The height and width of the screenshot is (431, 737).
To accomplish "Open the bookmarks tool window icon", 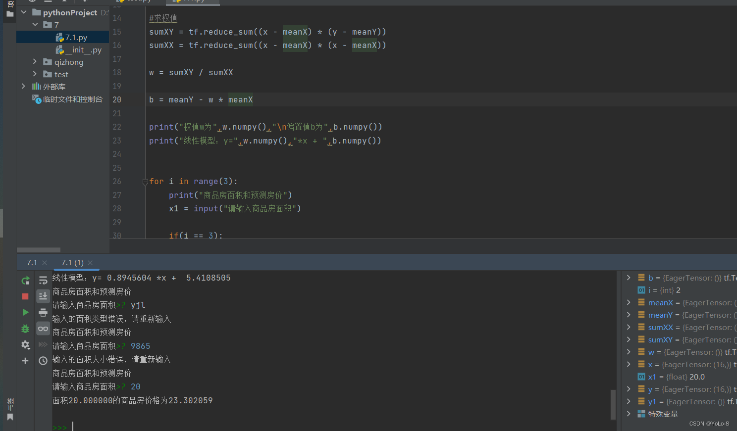I will [10, 417].
